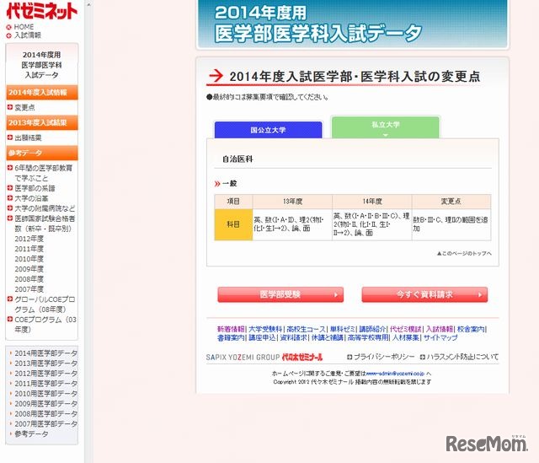Open 6年間の医学部教育で学ぶこと link
This screenshot has height=463, width=539.
(x=44, y=173)
